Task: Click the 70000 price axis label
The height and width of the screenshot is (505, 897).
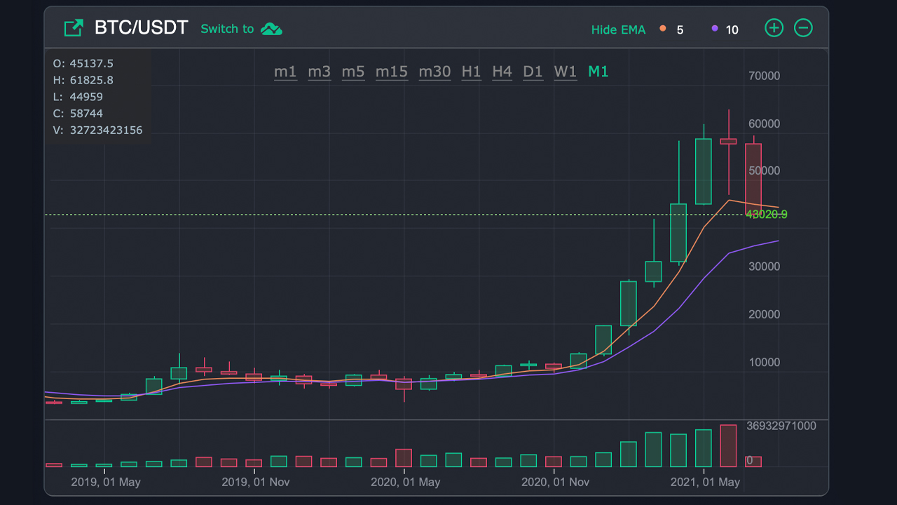Action: [x=764, y=76]
